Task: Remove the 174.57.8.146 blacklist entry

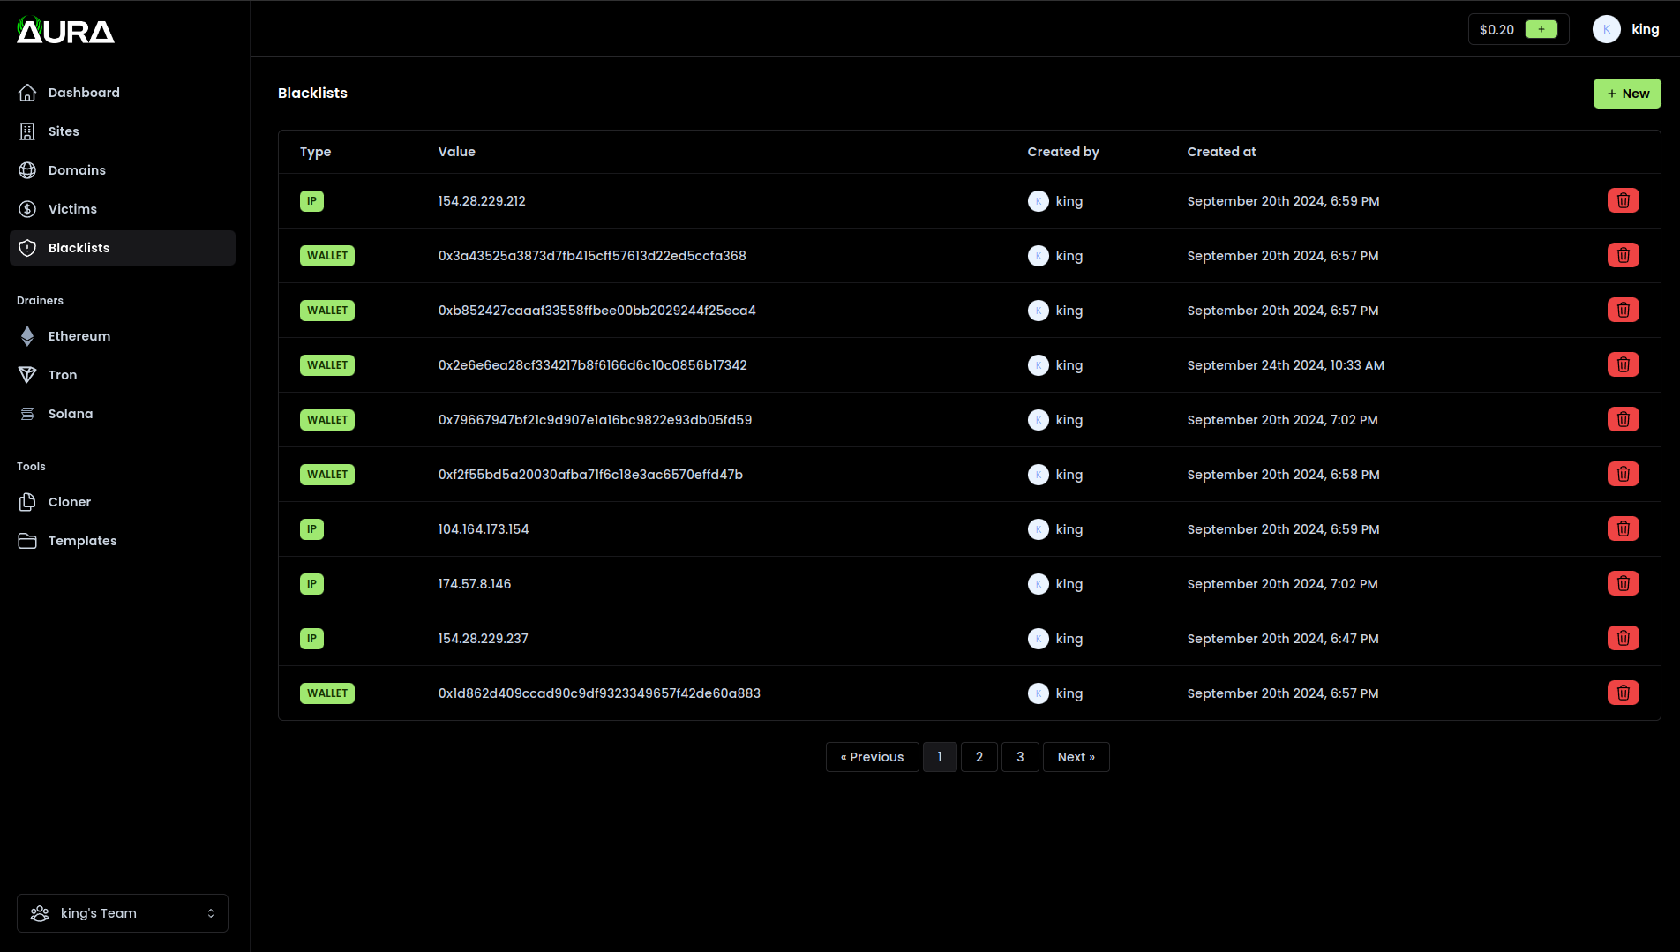Action: [1623, 582]
